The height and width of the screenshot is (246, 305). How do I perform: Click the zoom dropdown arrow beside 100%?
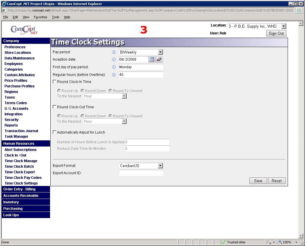pyautogui.click(x=296, y=242)
